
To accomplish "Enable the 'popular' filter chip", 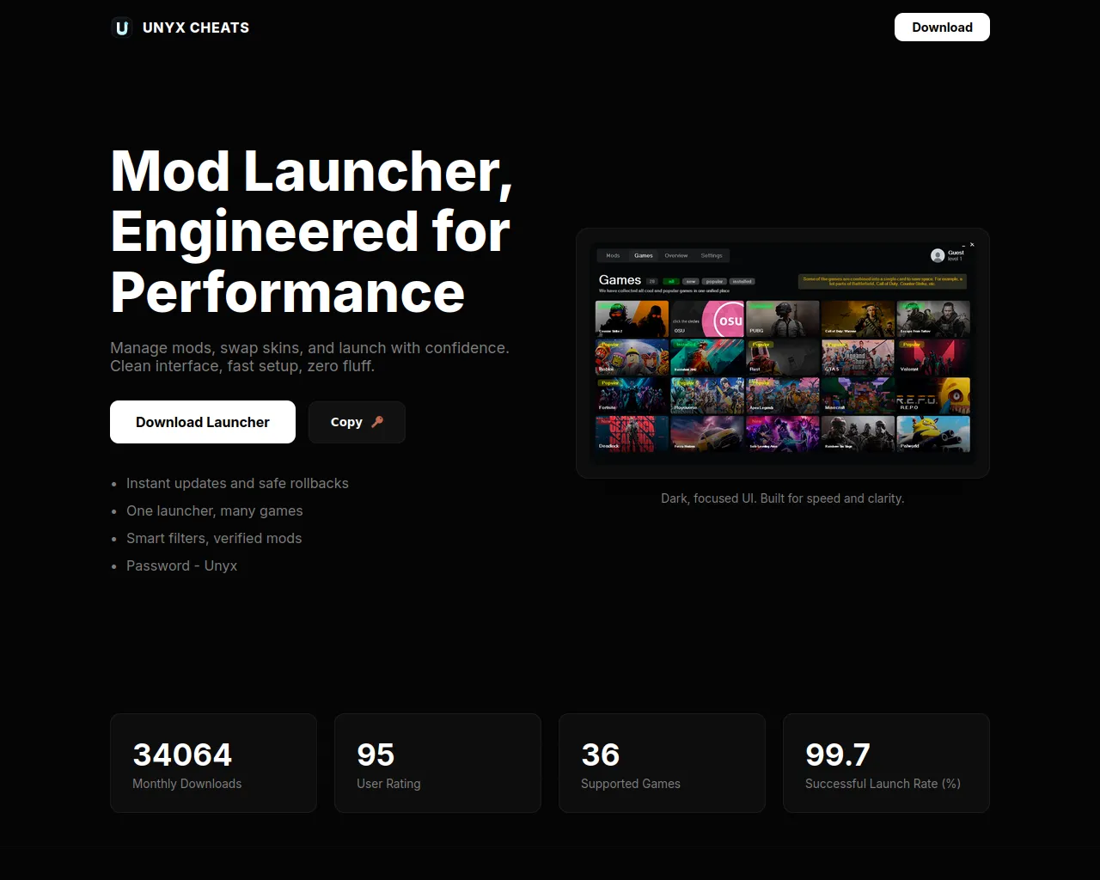I will (x=714, y=281).
